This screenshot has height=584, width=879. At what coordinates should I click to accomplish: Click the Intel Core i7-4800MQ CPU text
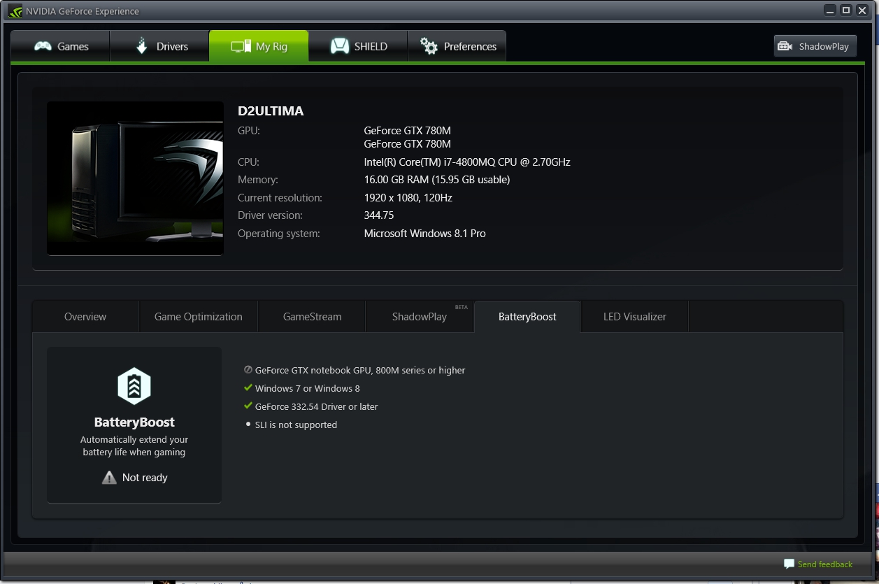coord(467,162)
